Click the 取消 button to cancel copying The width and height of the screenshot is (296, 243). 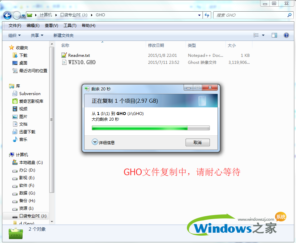pos(198,142)
